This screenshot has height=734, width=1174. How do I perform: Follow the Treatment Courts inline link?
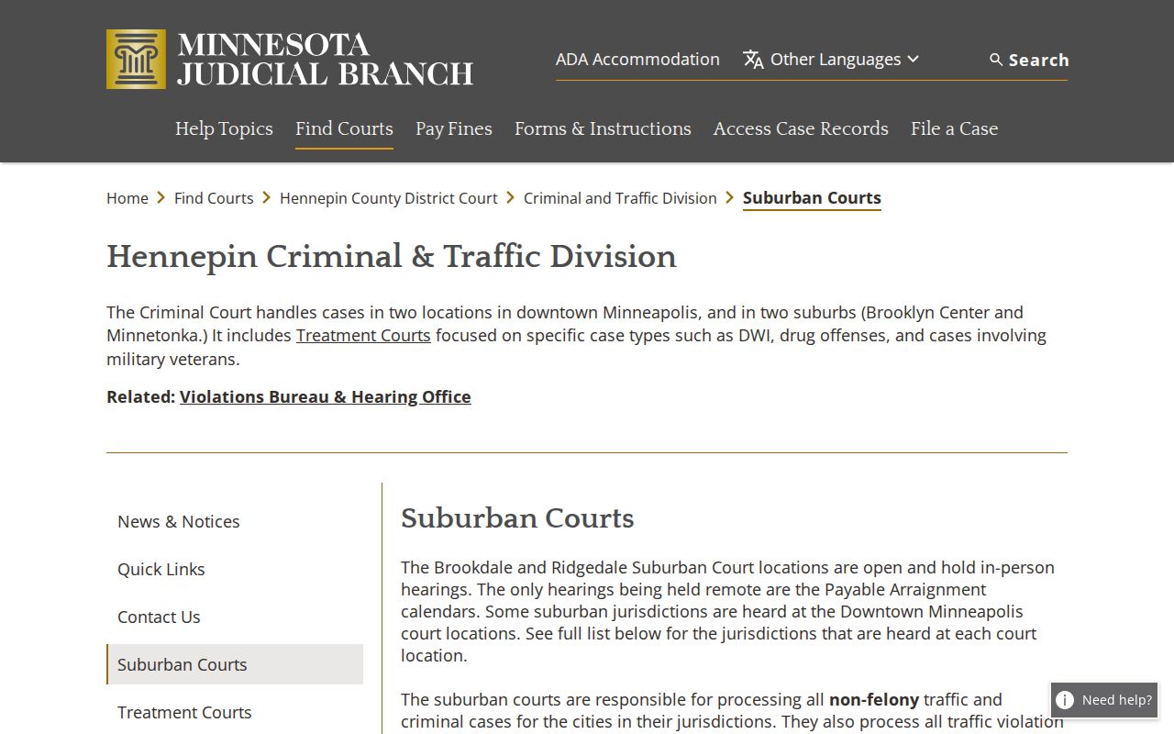(363, 336)
